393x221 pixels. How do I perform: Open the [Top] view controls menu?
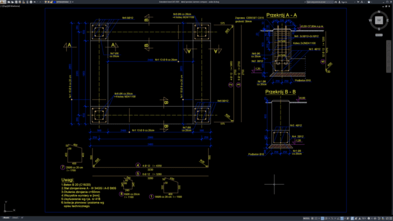coord(5,6)
